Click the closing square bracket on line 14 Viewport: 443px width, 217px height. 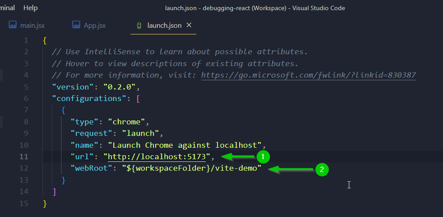point(54,191)
